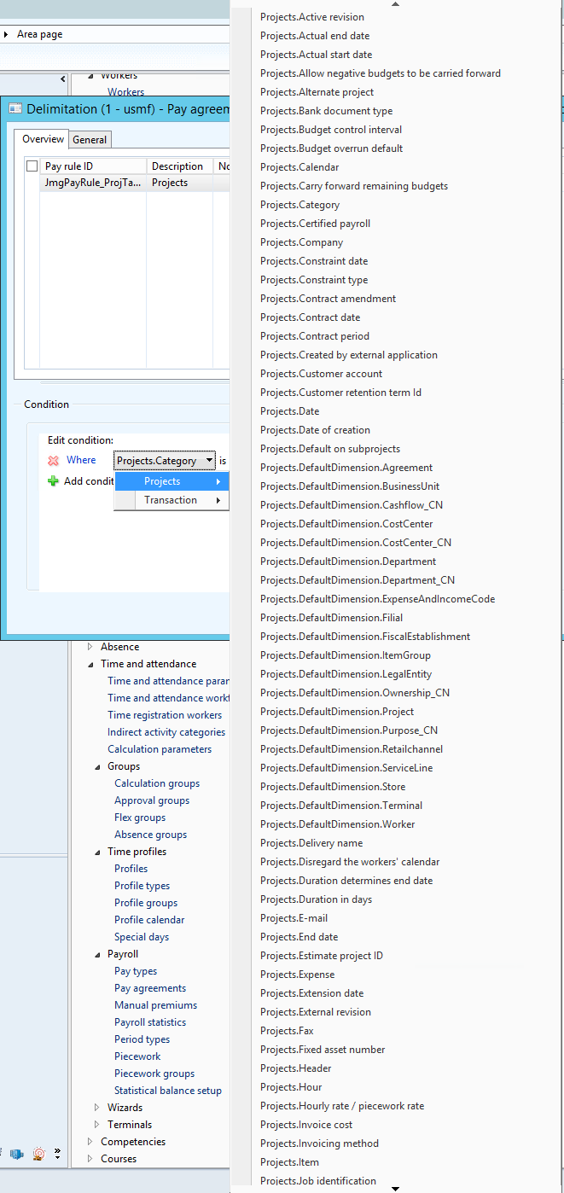The height and width of the screenshot is (1193, 564).
Task: Select the JmgPayRule_ProjTa... pay rule row
Action: point(93,183)
